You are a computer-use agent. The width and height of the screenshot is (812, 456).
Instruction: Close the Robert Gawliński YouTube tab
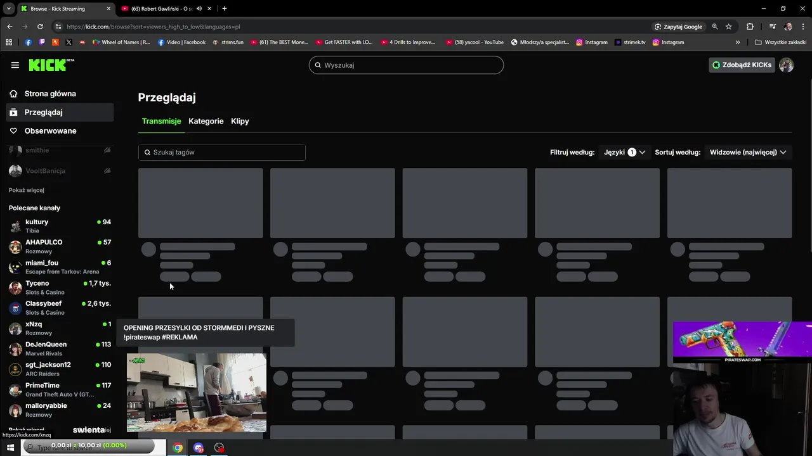tap(210, 9)
